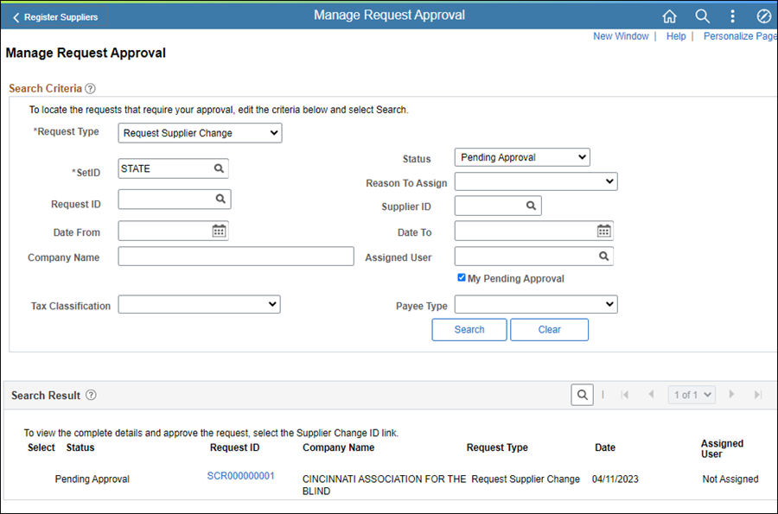Click the Assigned User lookup icon
The height and width of the screenshot is (514, 778).
[x=603, y=257]
